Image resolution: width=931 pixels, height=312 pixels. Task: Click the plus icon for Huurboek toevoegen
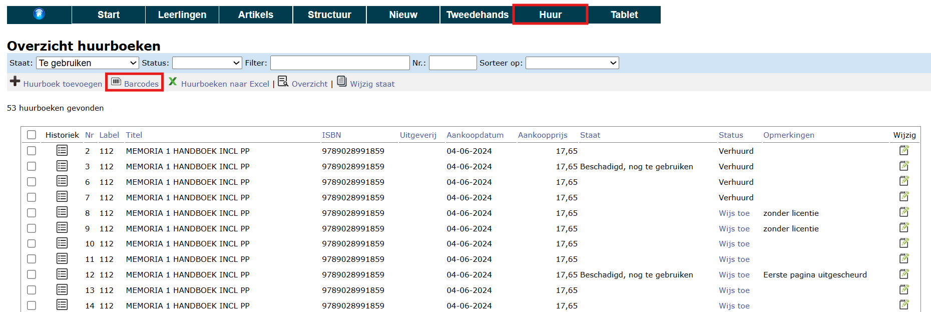tap(15, 81)
